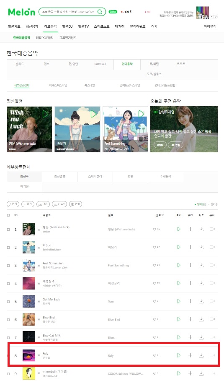The height and width of the screenshot is (381, 224).
Task: Play track 1 행운 (Wish me luck)
Action: pos(179,229)
